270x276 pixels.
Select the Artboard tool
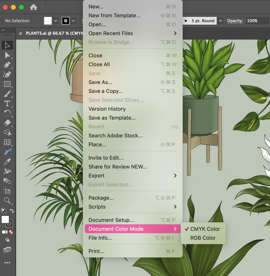[x=7, y=191]
